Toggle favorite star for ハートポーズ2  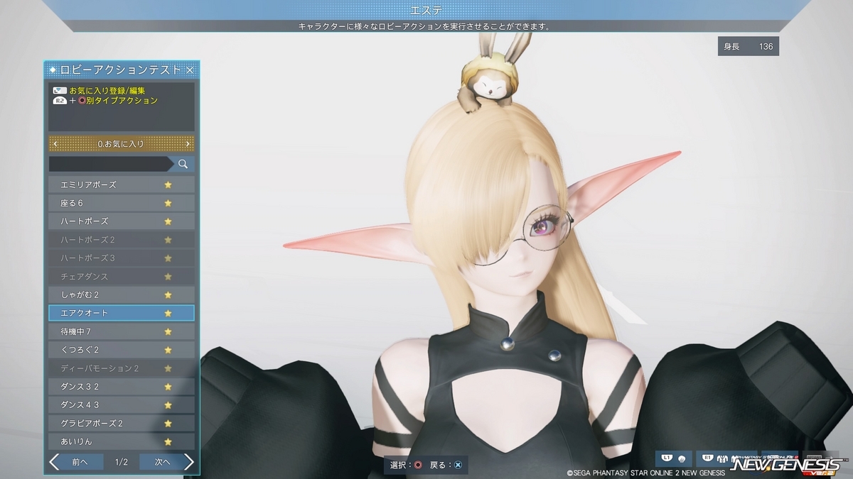[168, 239]
